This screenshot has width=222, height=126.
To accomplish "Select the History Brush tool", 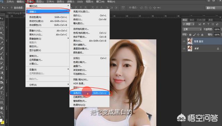I will pyautogui.click(x=1, y=63).
